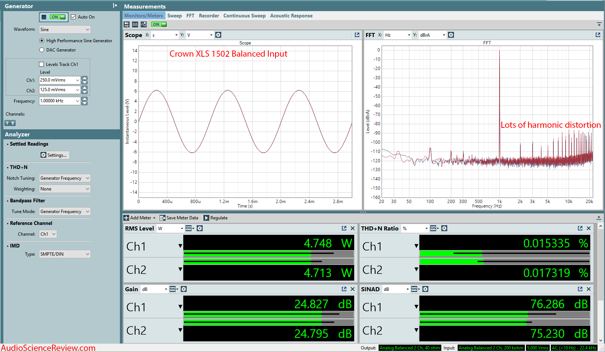This screenshot has width=605, height=352.
Task: Click Input Analog Balanced status field
Action: point(491,348)
